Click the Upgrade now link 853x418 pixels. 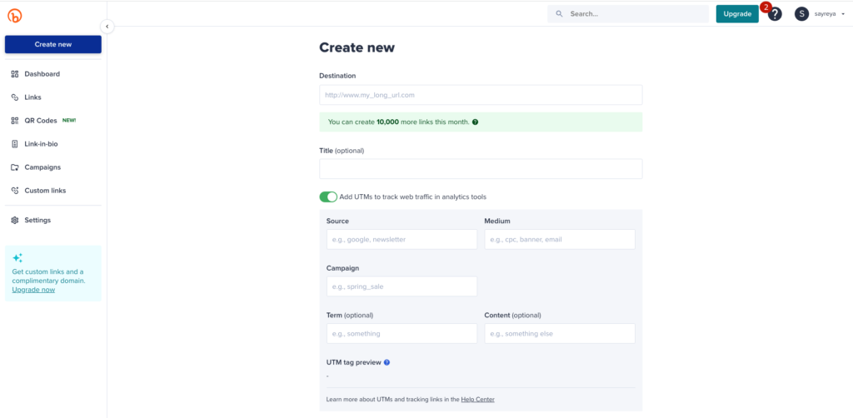click(x=33, y=290)
